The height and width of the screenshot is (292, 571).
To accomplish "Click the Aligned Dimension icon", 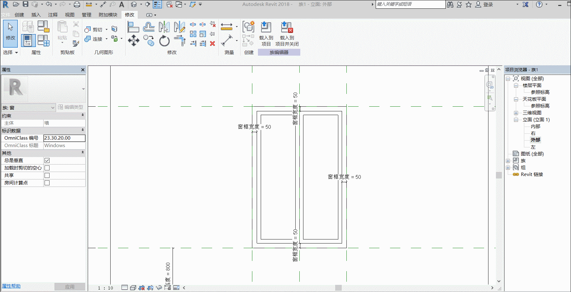I will (226, 27).
